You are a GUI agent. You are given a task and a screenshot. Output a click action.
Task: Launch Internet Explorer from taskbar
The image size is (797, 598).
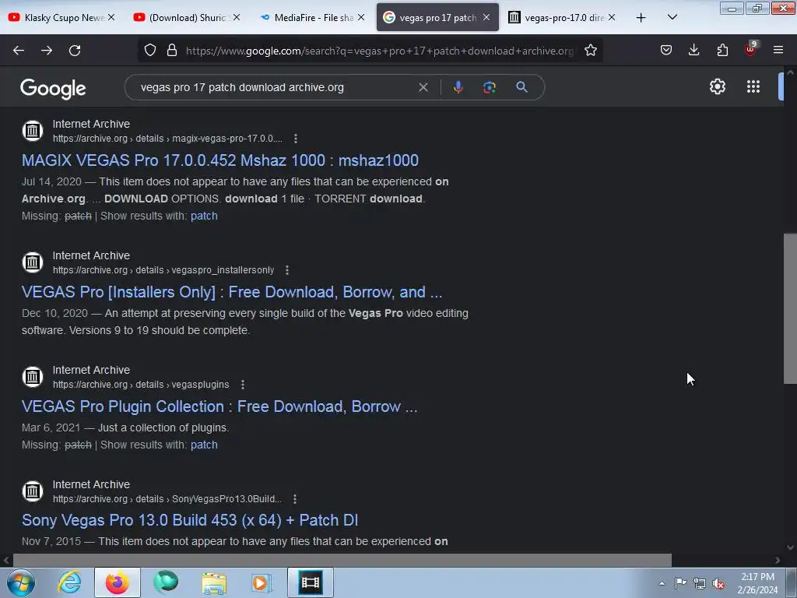[69, 582]
